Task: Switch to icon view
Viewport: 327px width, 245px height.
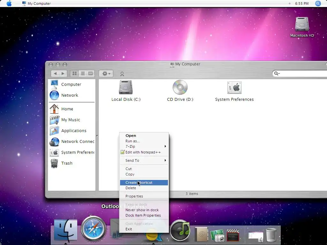Action: coord(74,73)
